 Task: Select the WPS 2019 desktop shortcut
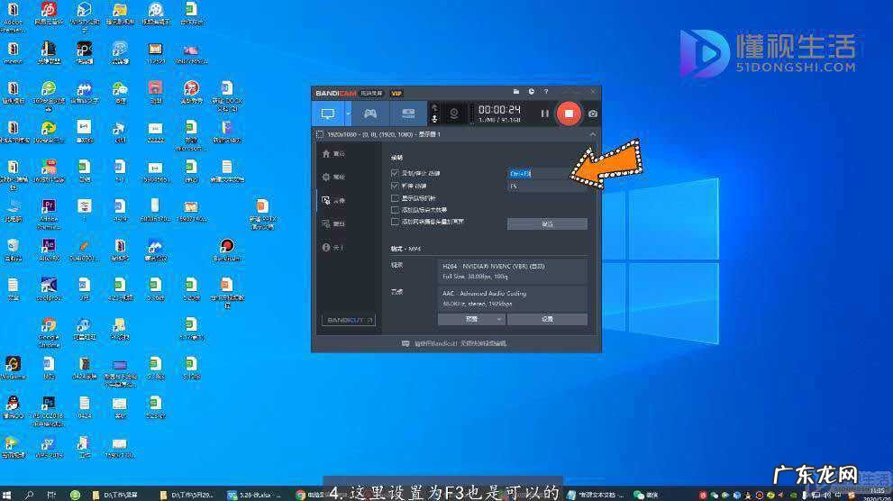click(x=49, y=448)
